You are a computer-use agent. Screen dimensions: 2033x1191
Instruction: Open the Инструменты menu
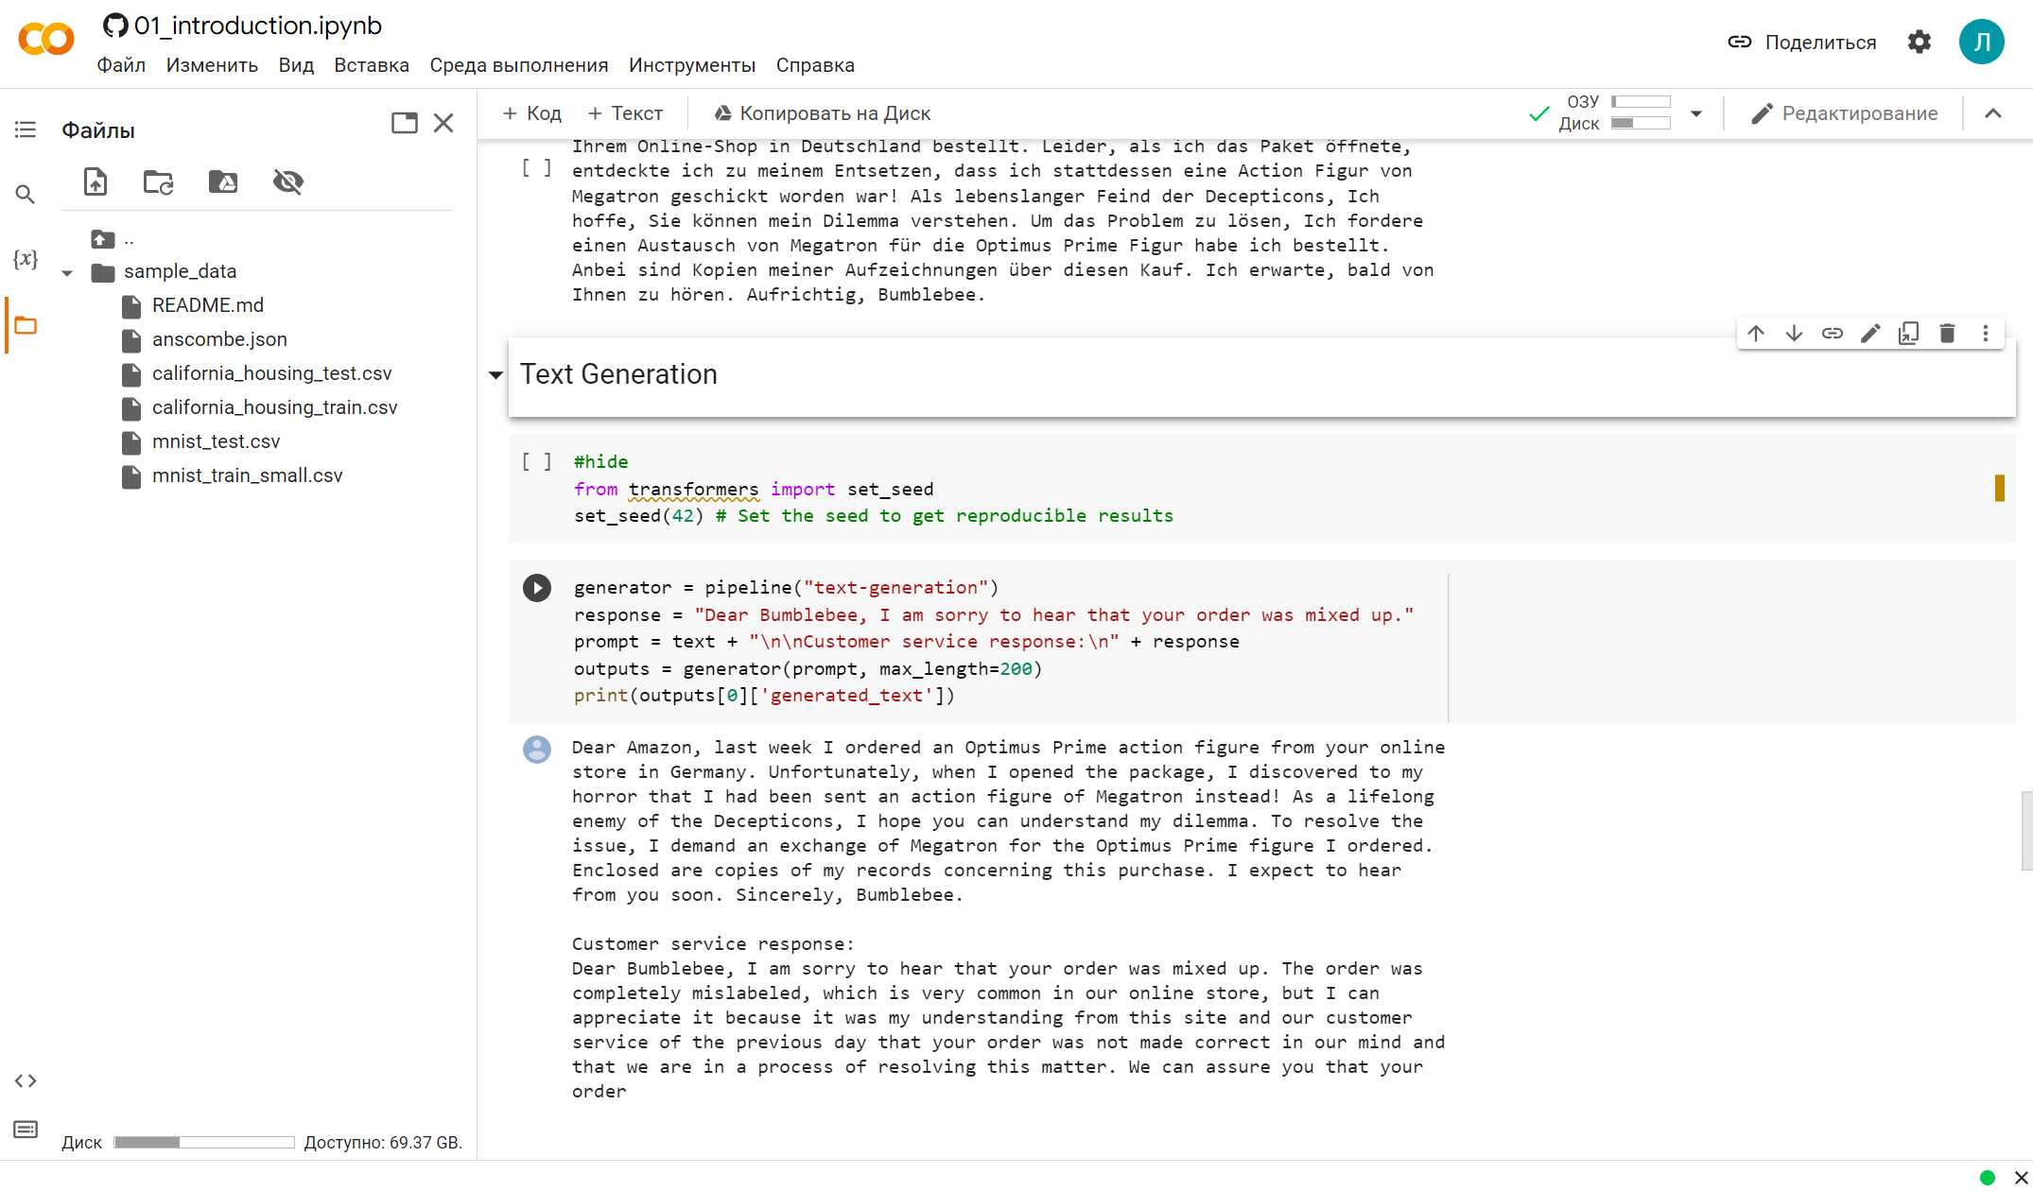pos(692,65)
